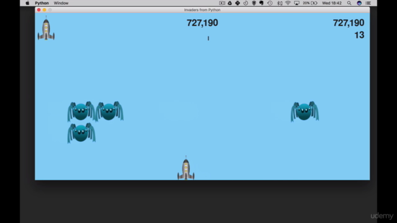397x223 pixels.
Task: Open Spotlight search magnifier
Action: pos(349,3)
